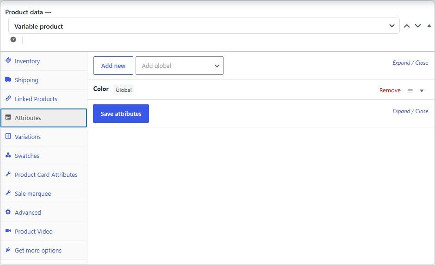Open Product Card Attributes tab
Viewport: 435px width, 265px height.
tap(43, 175)
